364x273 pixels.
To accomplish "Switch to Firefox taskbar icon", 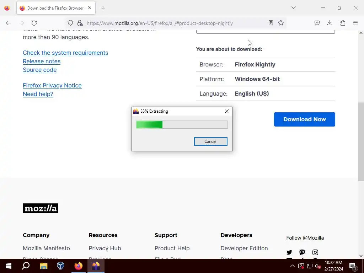I will pyautogui.click(x=79, y=266).
